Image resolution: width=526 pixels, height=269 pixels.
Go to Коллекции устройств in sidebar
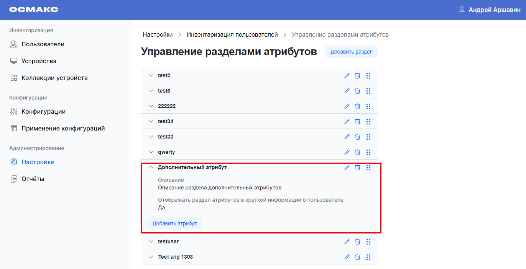pos(54,78)
